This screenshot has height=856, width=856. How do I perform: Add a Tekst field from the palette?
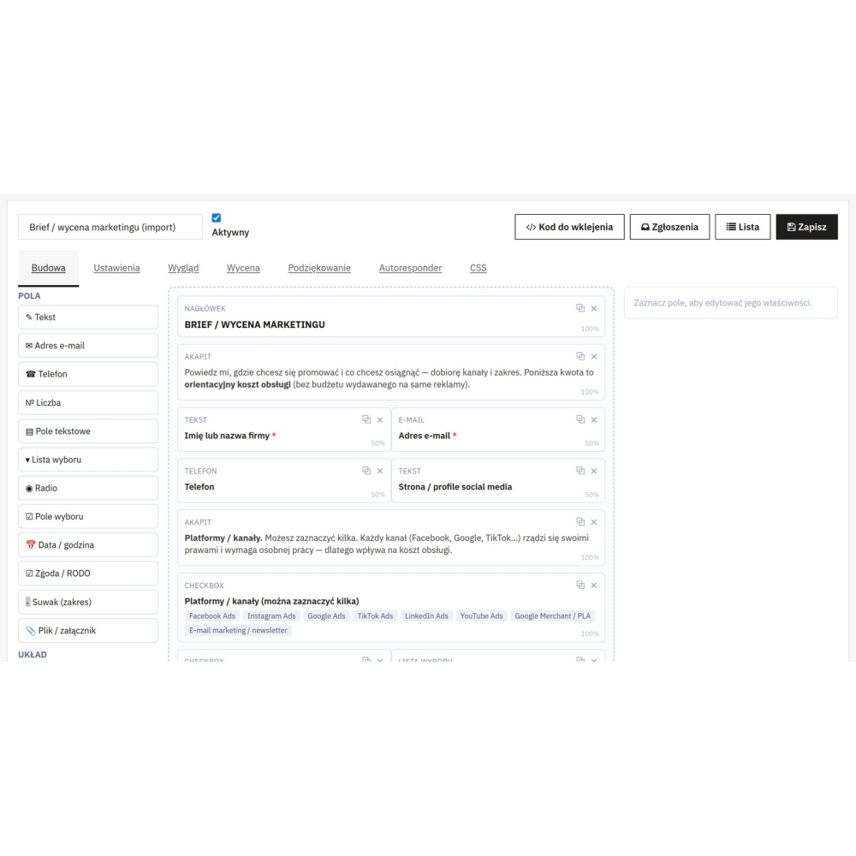point(88,318)
